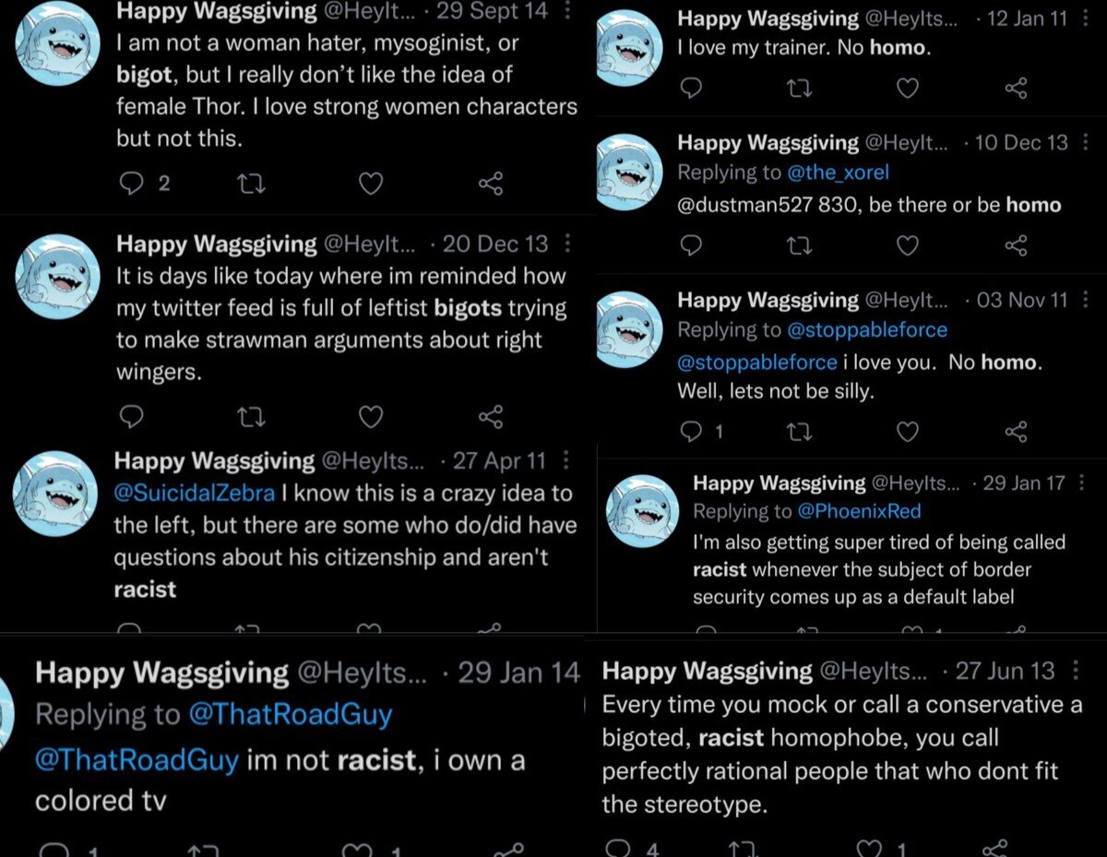
Task: Follow the @the_xorel reply link
Action: [838, 172]
